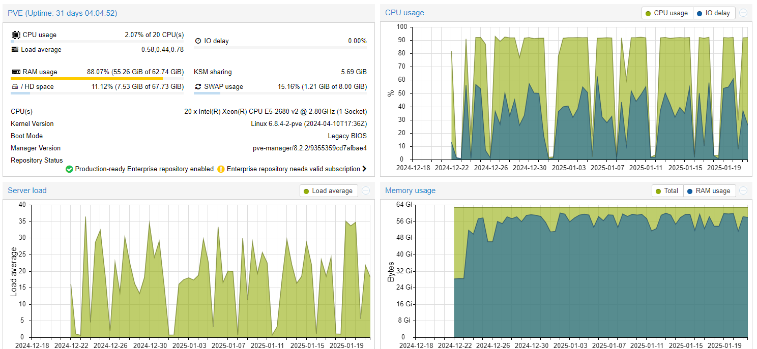Click the CPU usage chart undo-zoom button
757x349 pixels.
click(743, 13)
